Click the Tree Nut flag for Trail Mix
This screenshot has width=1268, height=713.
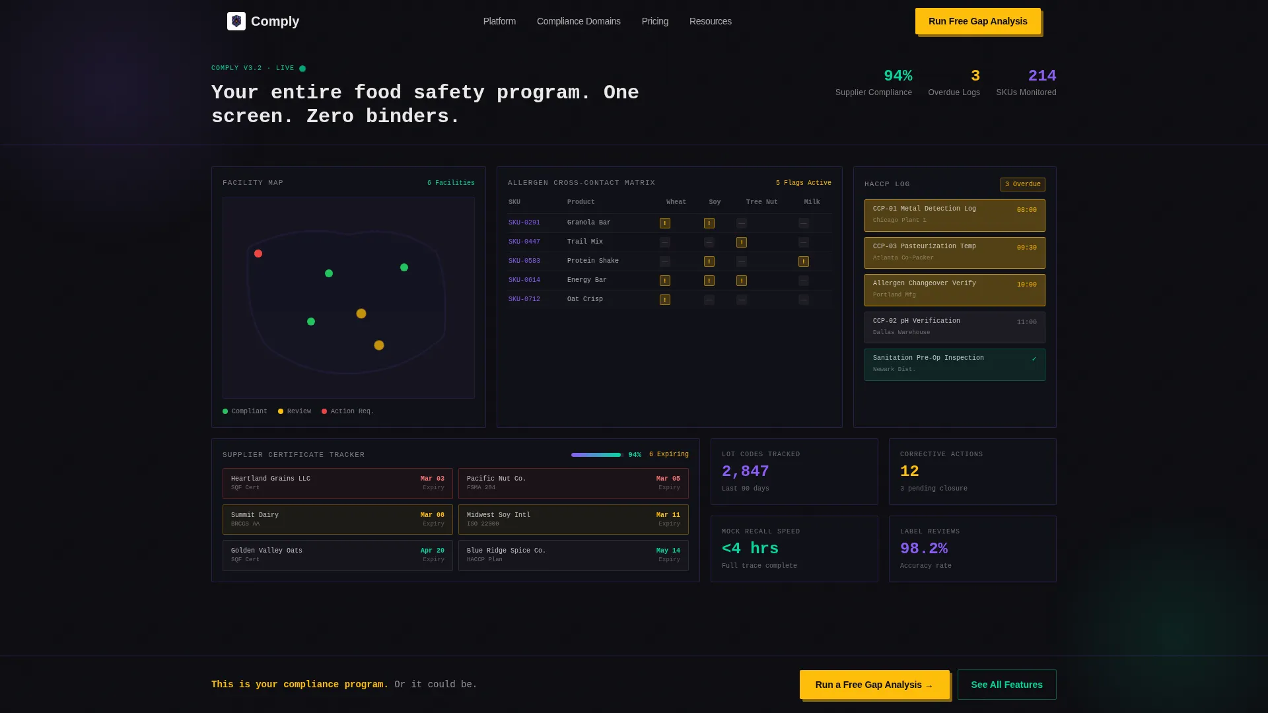pos(742,242)
